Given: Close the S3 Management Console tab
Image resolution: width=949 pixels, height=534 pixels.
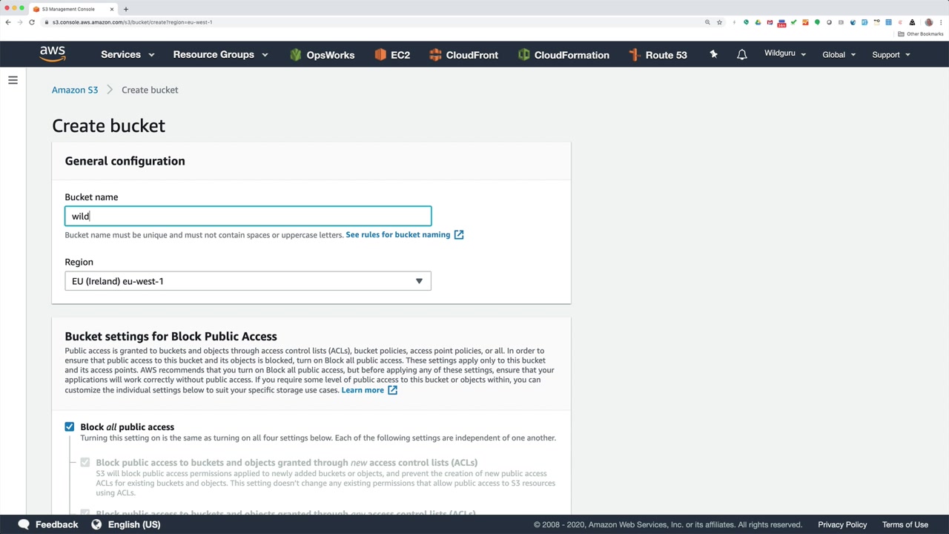Looking at the screenshot, I should click(112, 9).
